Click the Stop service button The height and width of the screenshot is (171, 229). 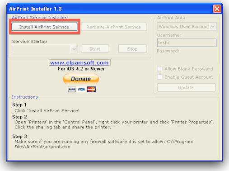pyautogui.click(x=132, y=49)
